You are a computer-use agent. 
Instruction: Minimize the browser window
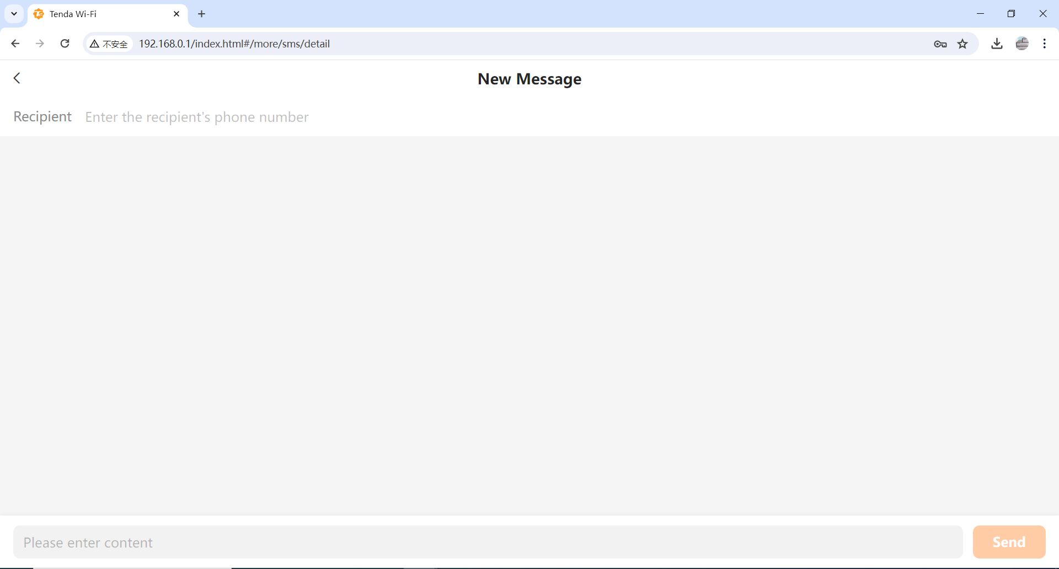pos(980,14)
